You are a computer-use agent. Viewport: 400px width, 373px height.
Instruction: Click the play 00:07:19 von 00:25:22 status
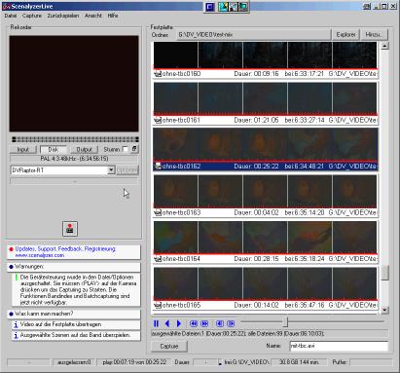pyautogui.click(x=134, y=362)
